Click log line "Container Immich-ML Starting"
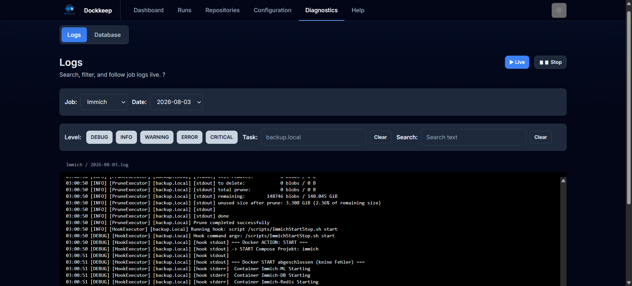The width and height of the screenshot is (632, 286). (x=188, y=269)
